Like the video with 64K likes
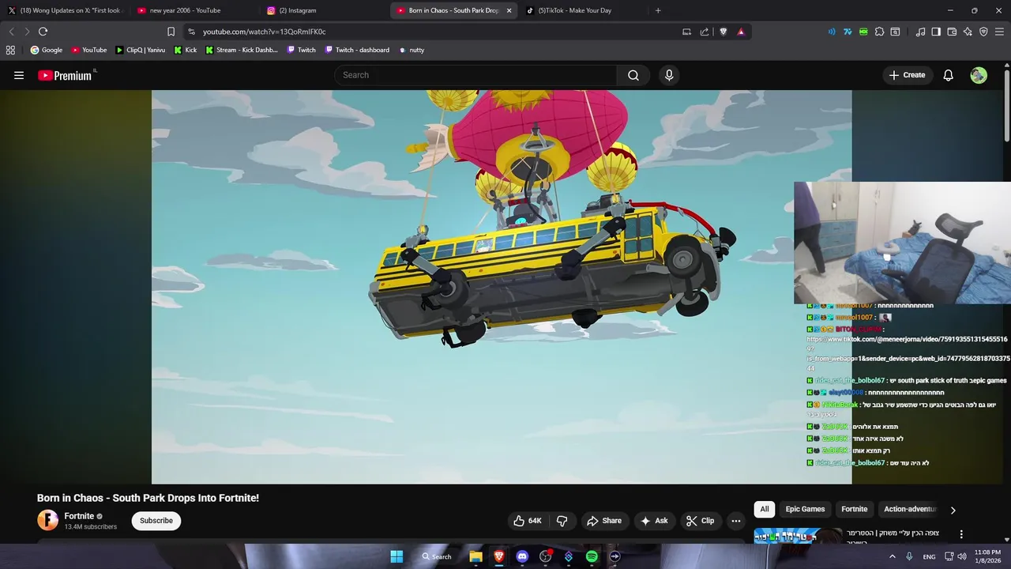This screenshot has height=569, width=1011. 528,521
